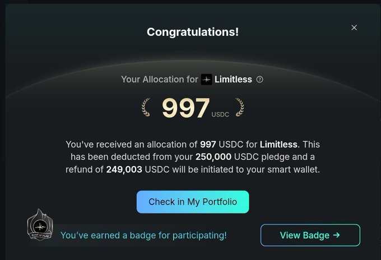Click the left laurel wreath icon
The image size is (381, 260).
(x=146, y=106)
